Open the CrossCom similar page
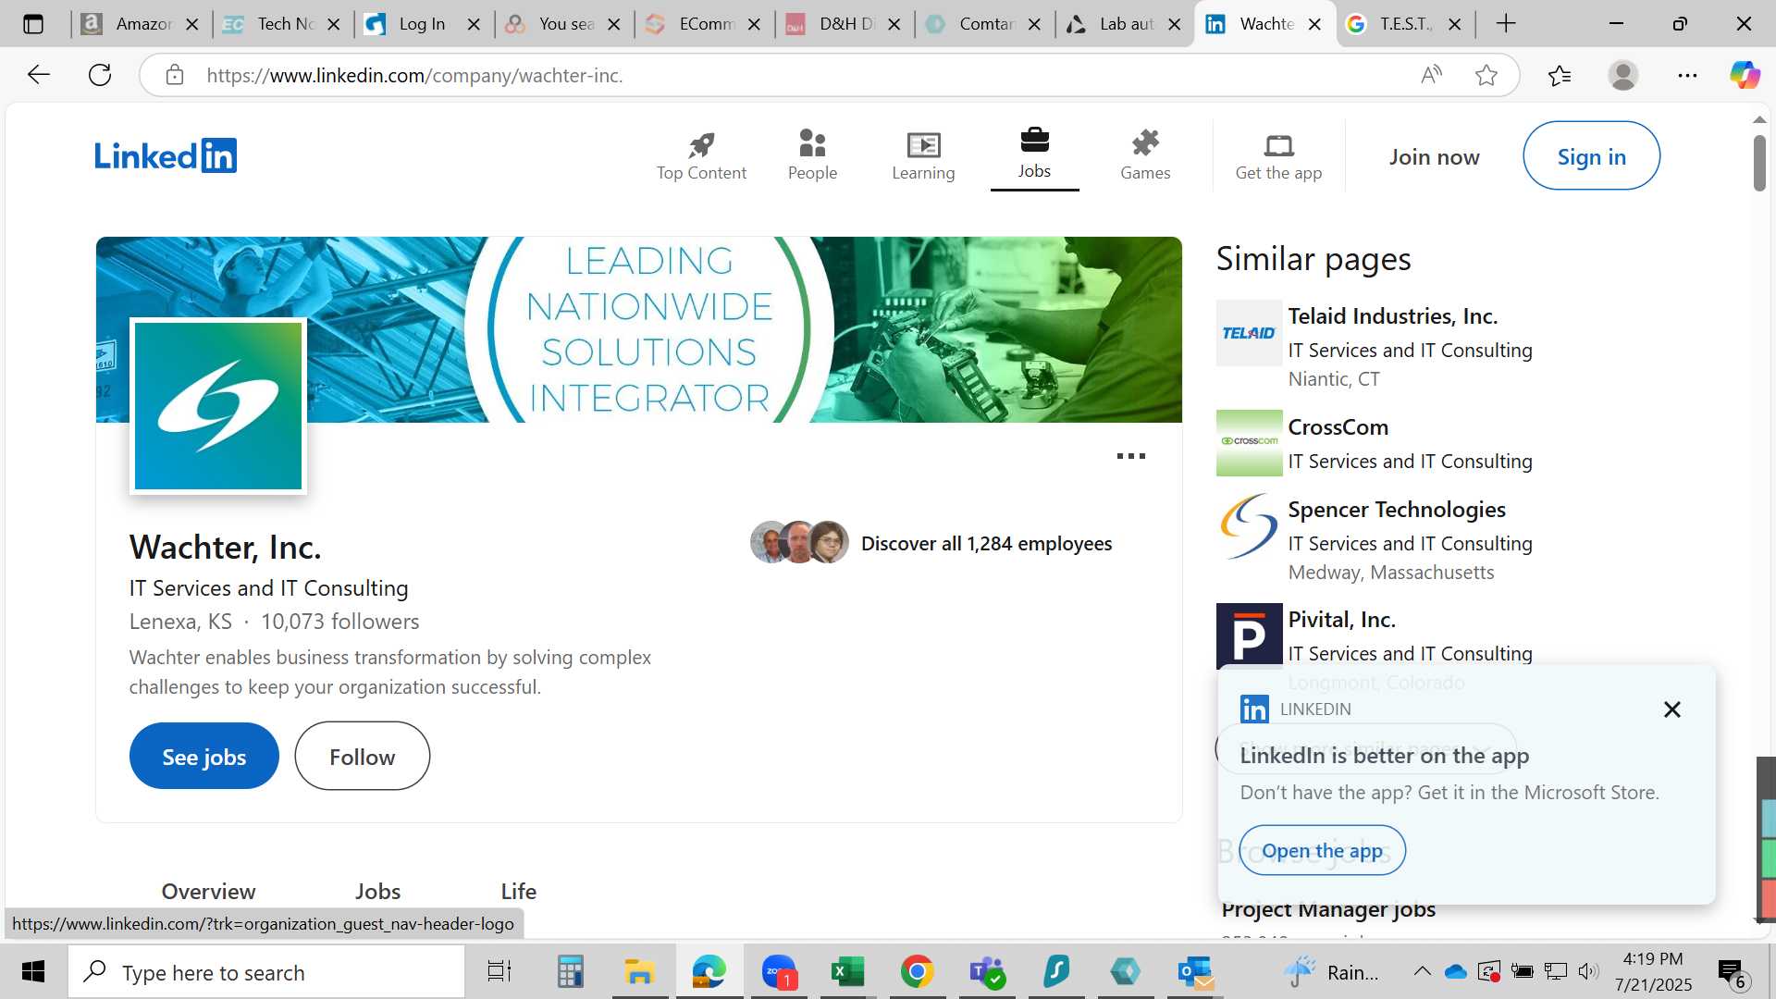The height and width of the screenshot is (999, 1776). (x=1338, y=427)
